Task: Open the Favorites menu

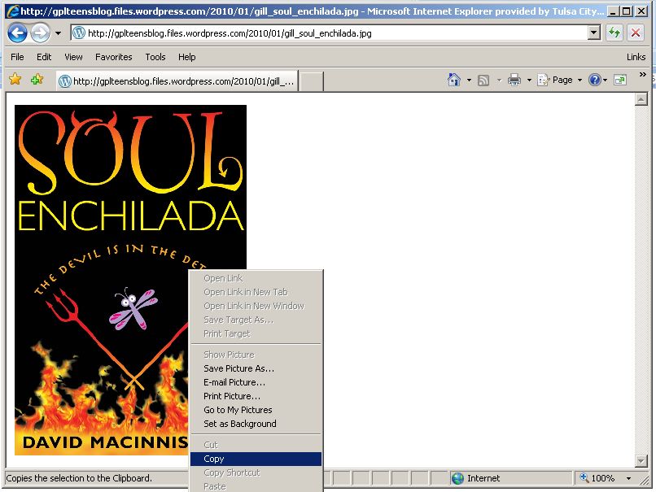Action: tap(114, 57)
